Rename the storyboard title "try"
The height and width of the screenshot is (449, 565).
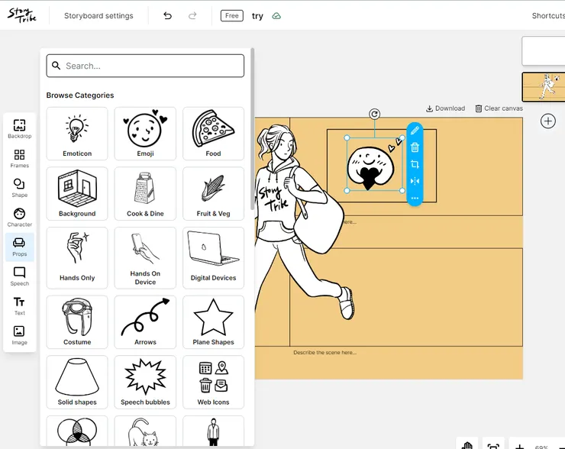click(257, 16)
